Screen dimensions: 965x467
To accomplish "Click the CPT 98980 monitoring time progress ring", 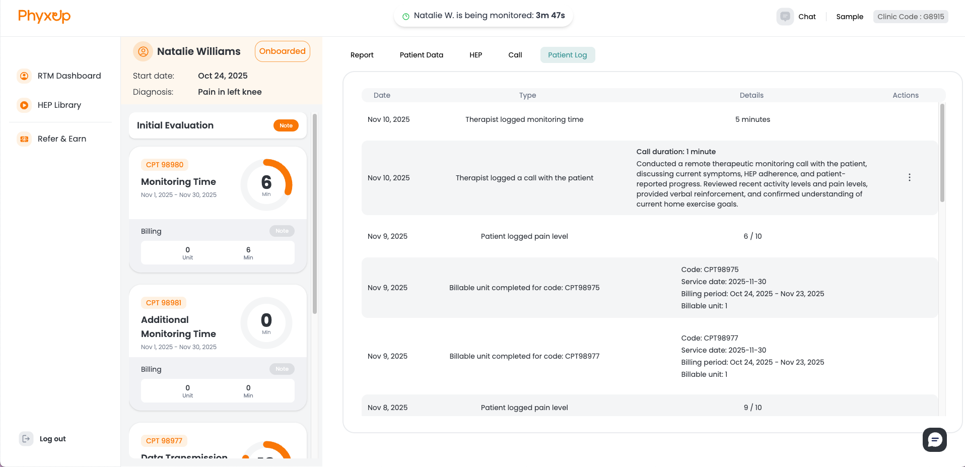I will tap(266, 183).
